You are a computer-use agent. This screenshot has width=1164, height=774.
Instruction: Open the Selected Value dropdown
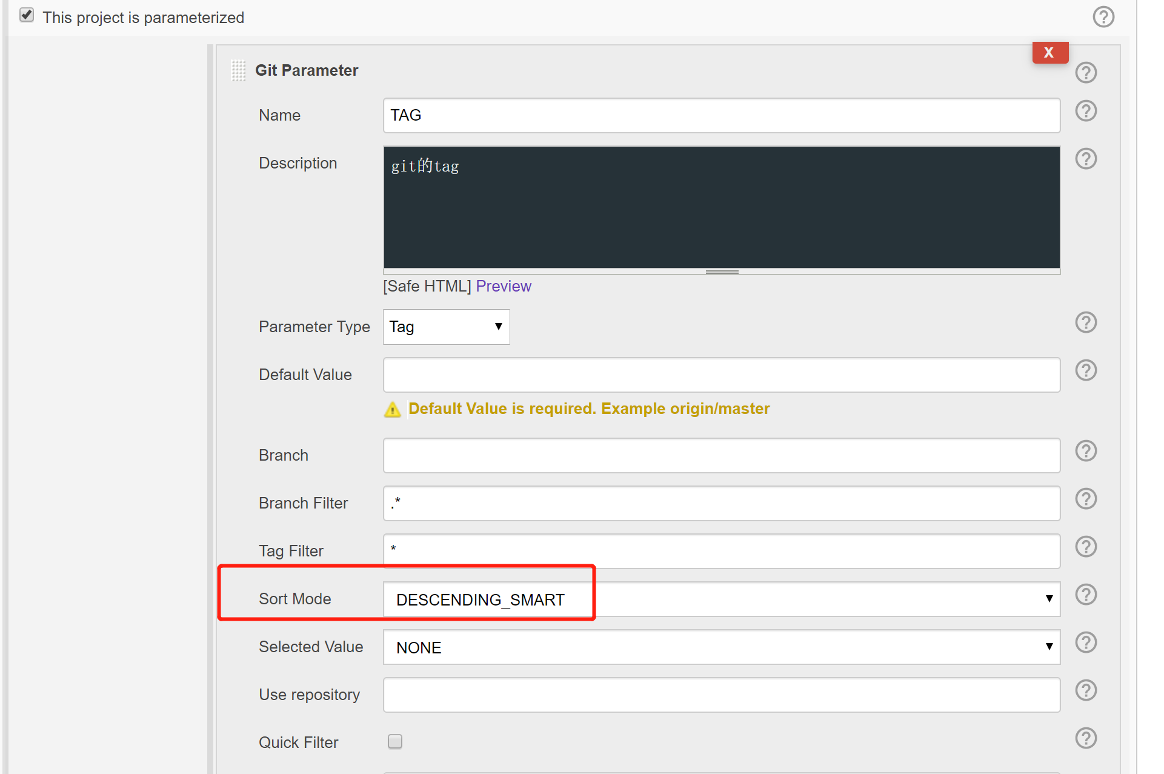click(x=721, y=647)
